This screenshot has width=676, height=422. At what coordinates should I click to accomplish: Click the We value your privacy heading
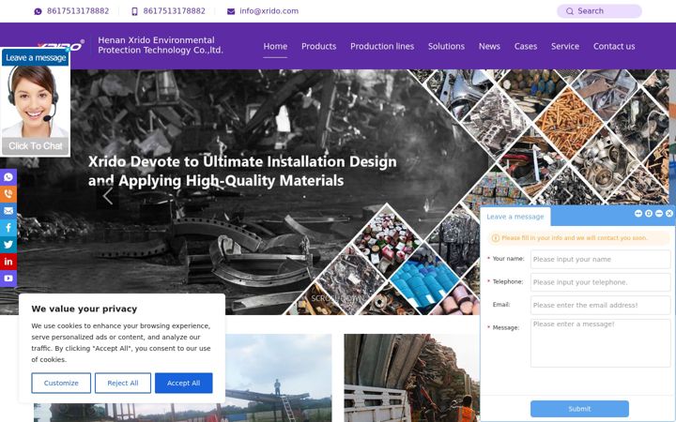tap(84, 309)
